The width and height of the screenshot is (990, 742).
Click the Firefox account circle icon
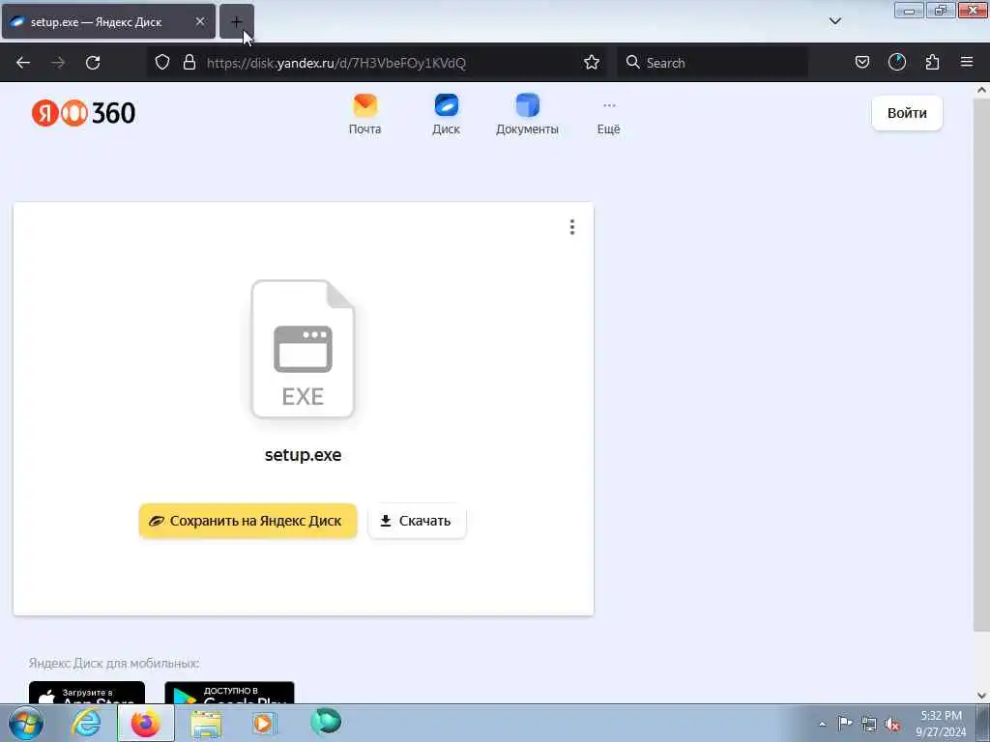(897, 63)
